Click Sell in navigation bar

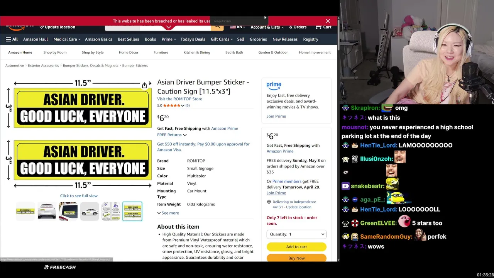click(240, 39)
